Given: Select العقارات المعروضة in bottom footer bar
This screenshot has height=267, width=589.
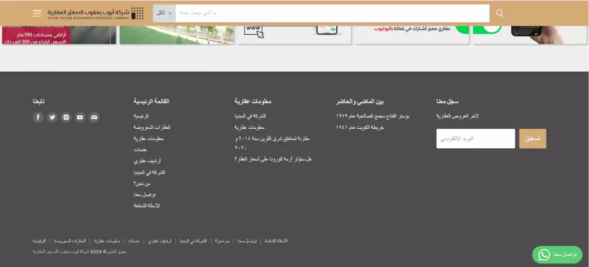Looking at the screenshot, I should point(70,241).
